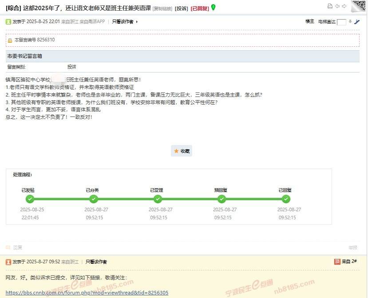
Task: Open the thread management wrench icon
Action: point(357,21)
